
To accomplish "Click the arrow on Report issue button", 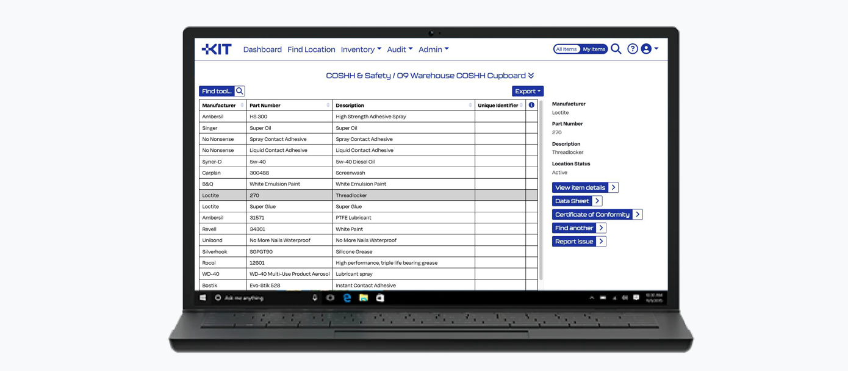I will (601, 241).
